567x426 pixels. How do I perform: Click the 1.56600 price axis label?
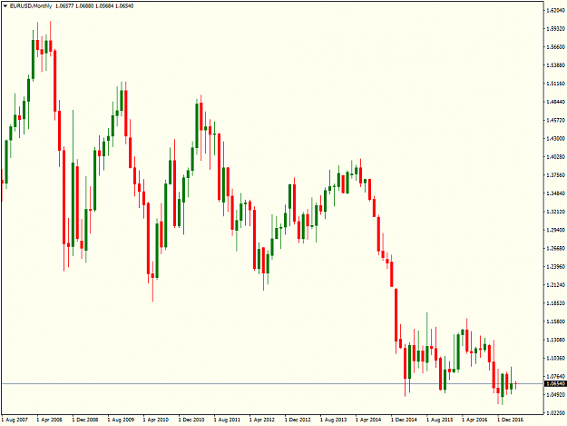(x=556, y=47)
